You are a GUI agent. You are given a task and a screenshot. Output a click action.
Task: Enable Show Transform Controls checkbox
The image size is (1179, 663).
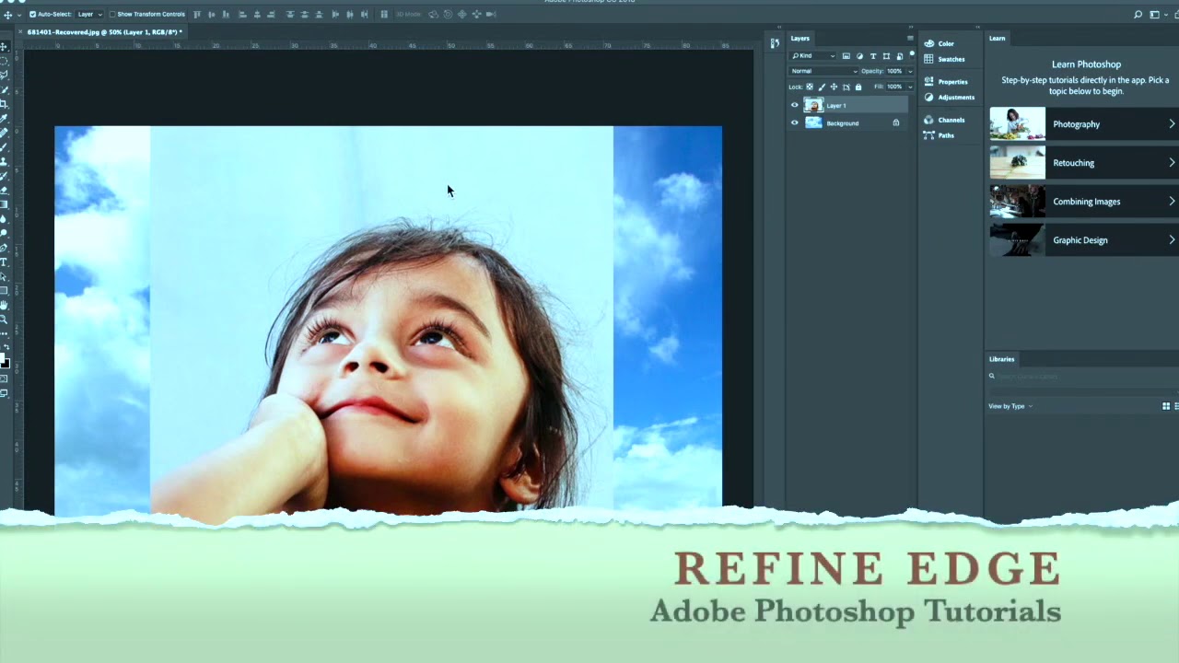[x=112, y=14]
